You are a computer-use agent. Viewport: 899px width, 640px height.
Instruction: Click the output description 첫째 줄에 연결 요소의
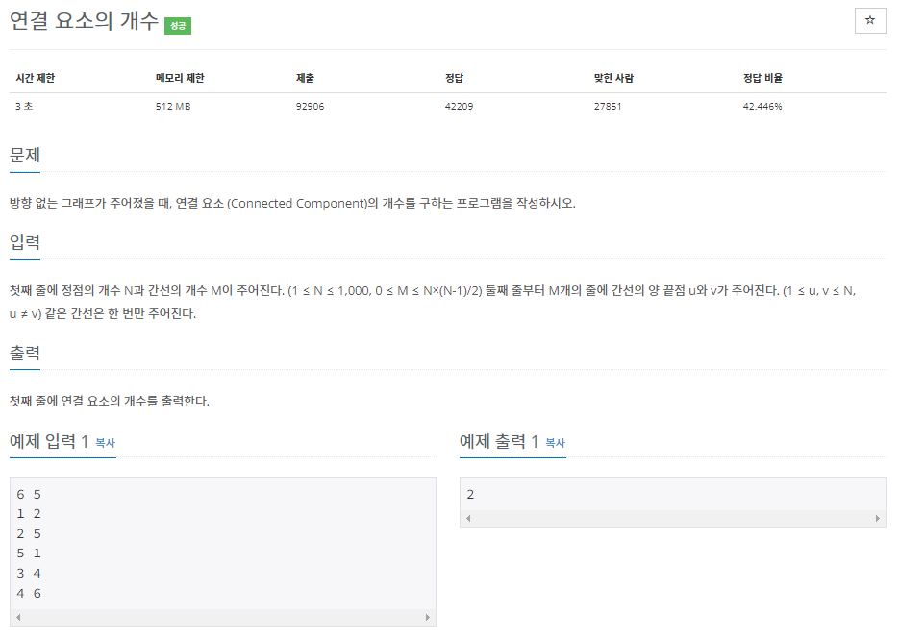coord(110,401)
